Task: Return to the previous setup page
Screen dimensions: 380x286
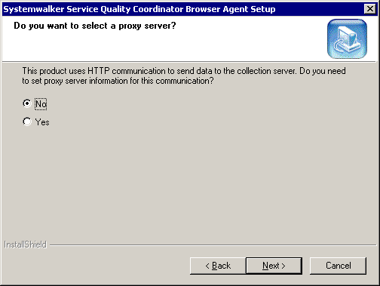Action: click(x=218, y=266)
